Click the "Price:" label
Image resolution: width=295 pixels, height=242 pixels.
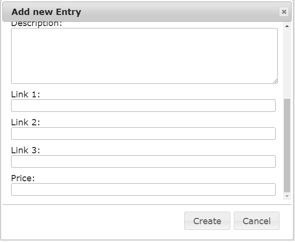(x=23, y=178)
